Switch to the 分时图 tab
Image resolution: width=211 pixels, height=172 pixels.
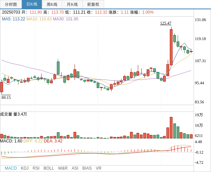[11, 4]
